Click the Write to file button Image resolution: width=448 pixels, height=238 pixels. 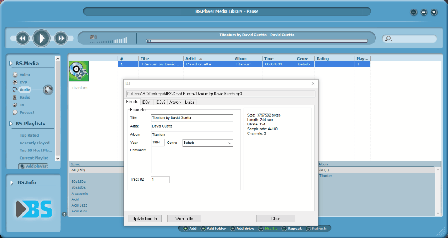(x=184, y=219)
